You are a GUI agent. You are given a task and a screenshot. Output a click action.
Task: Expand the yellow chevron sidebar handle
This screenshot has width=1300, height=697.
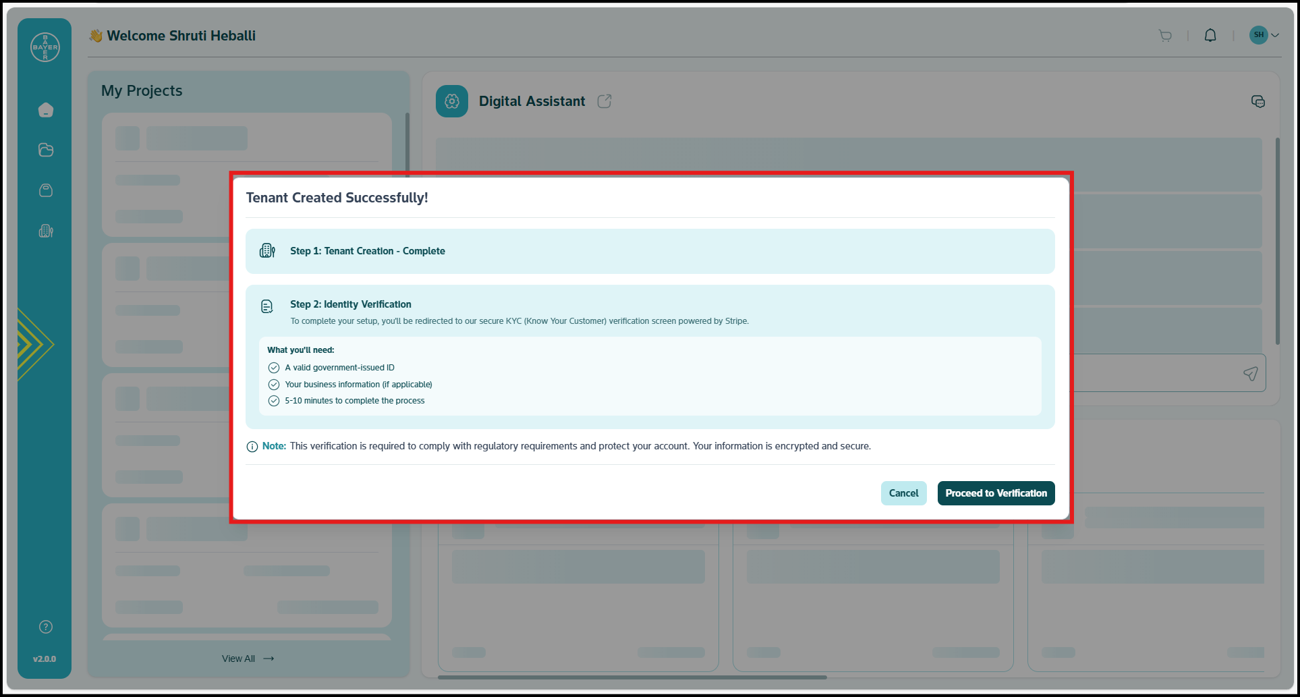pyautogui.click(x=34, y=344)
